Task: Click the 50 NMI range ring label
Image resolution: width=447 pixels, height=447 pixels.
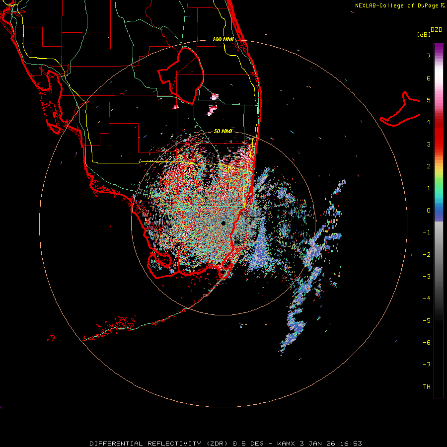Action: [223, 131]
